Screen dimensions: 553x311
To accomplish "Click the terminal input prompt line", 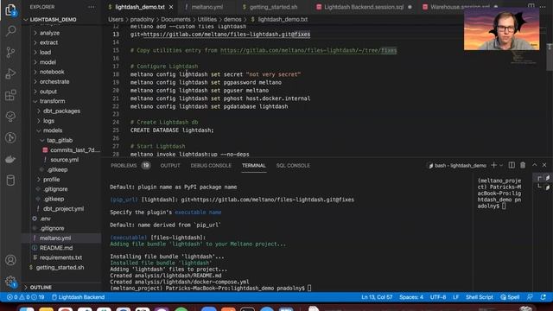I will [x=211, y=289].
